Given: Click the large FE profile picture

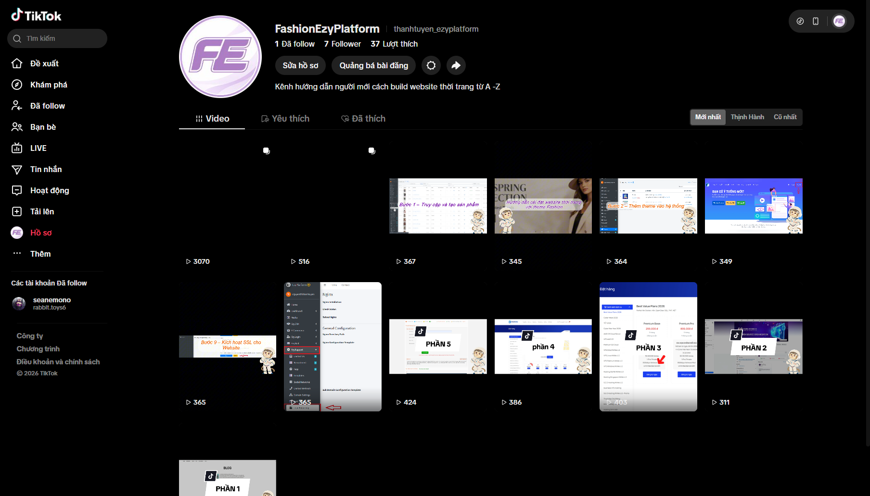Looking at the screenshot, I should click(220, 57).
